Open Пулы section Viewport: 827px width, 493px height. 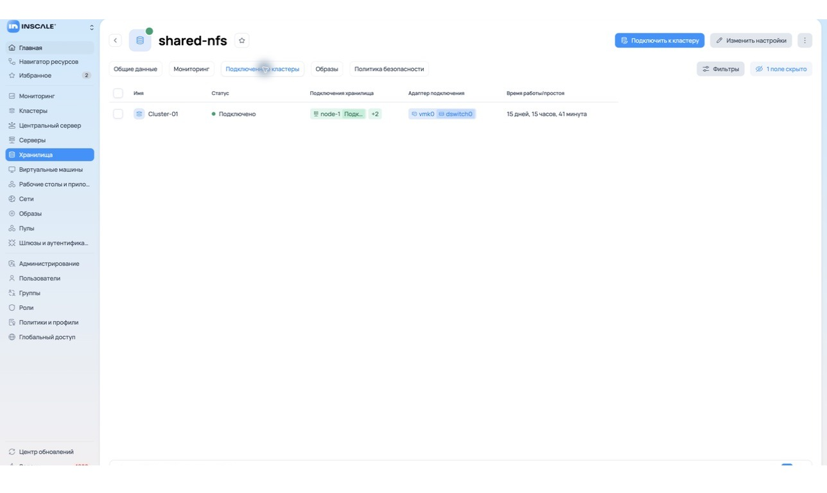pyautogui.click(x=50, y=228)
